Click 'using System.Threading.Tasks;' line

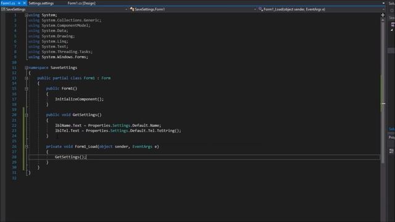(x=60, y=52)
